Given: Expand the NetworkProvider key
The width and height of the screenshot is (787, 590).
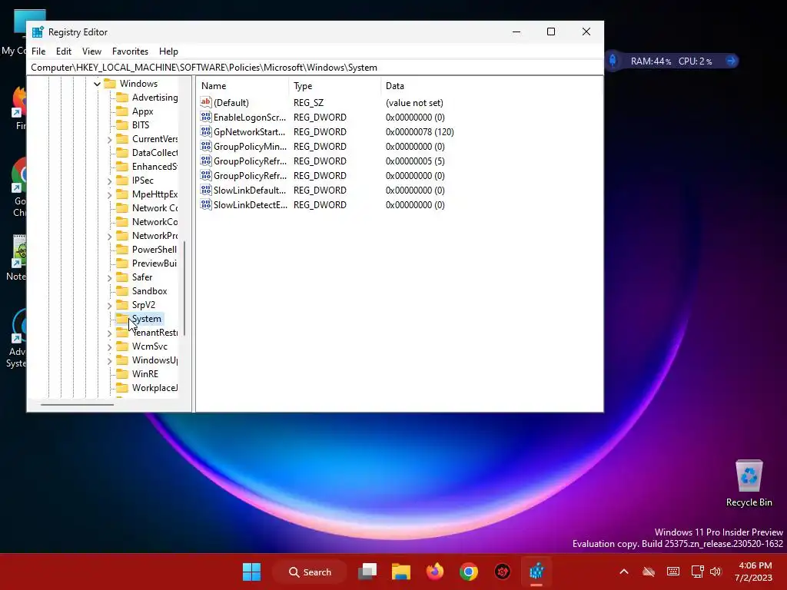Looking at the screenshot, I should pos(109,237).
